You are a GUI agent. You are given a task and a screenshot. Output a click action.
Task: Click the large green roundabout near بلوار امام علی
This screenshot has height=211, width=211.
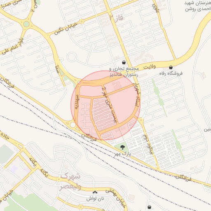click(x=26, y=24)
